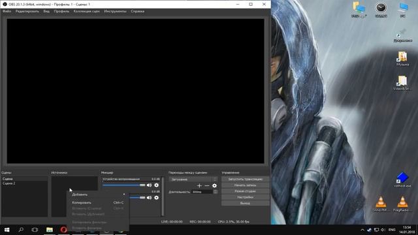This screenshot has width=418, height=235.
Task: Mute the Устройство воспроизведения mixer channel speaker
Action: (x=150, y=185)
